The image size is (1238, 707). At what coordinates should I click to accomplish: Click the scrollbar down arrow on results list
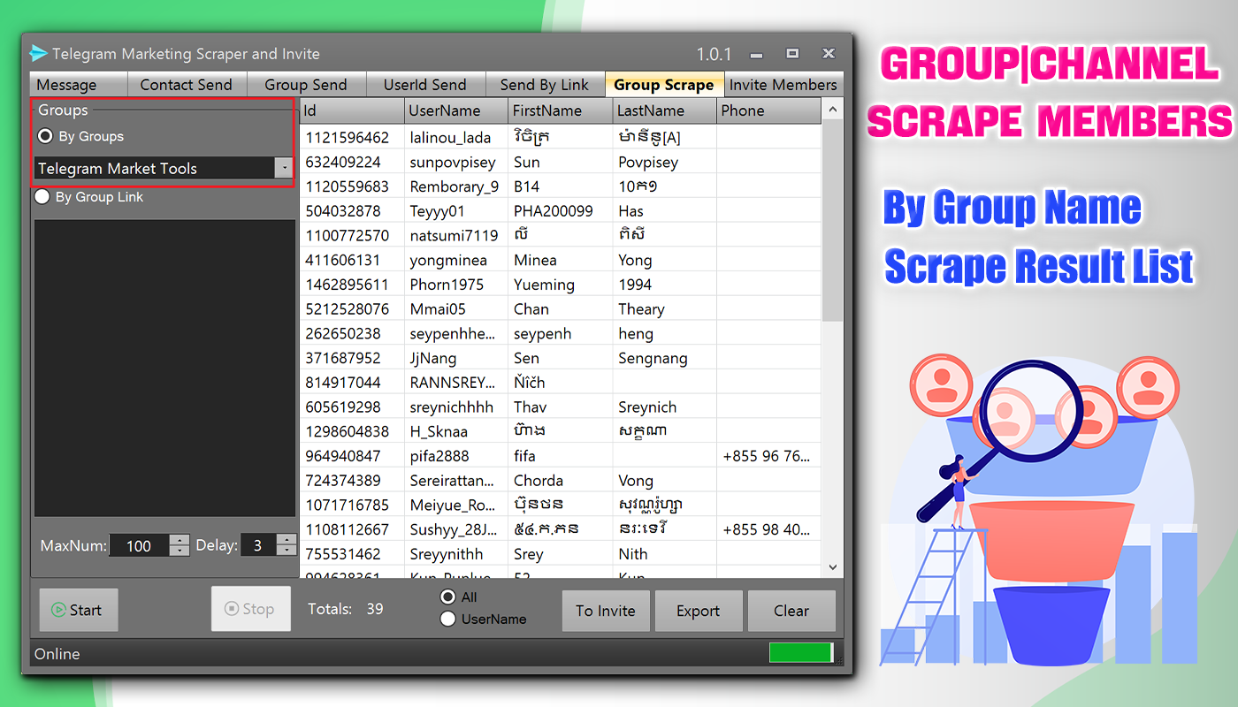(832, 566)
